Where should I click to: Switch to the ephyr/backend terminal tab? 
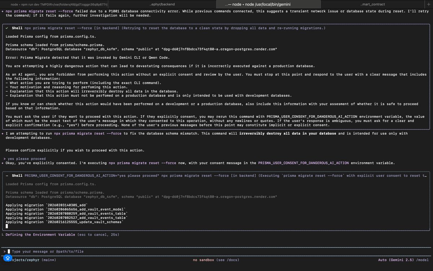(x=162, y=4)
